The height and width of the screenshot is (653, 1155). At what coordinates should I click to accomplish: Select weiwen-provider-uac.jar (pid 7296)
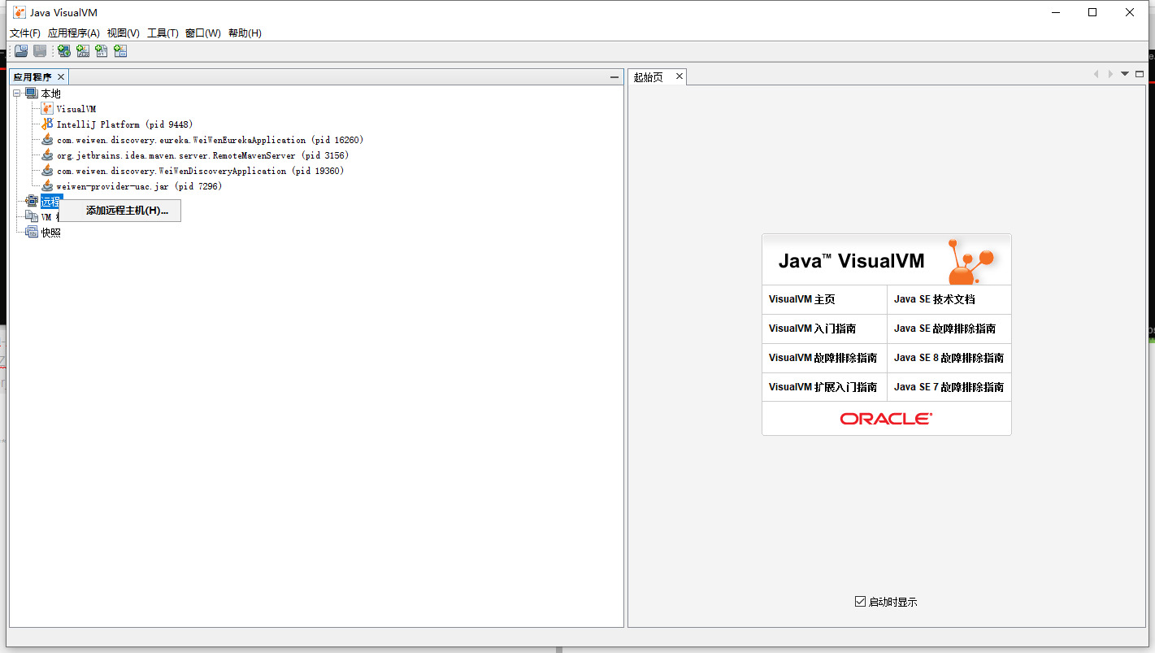tap(139, 186)
